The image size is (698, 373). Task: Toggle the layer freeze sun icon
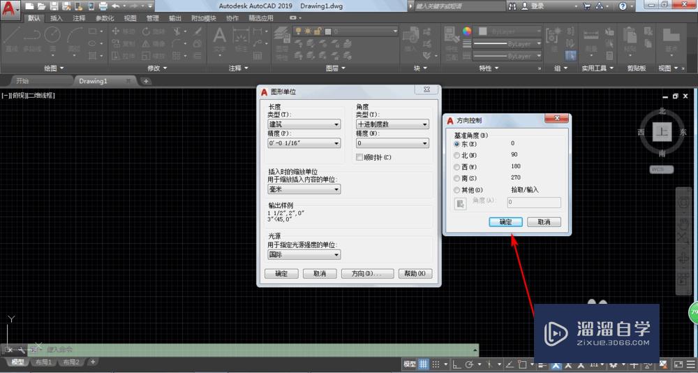pos(308,31)
